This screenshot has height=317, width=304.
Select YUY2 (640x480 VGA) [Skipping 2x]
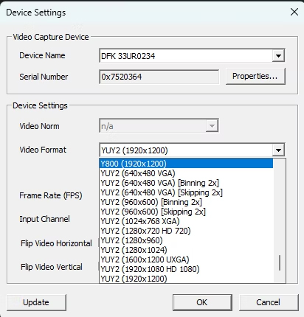(186, 192)
